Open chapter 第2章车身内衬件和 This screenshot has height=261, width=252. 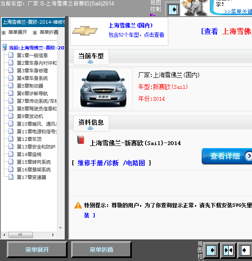(37, 63)
